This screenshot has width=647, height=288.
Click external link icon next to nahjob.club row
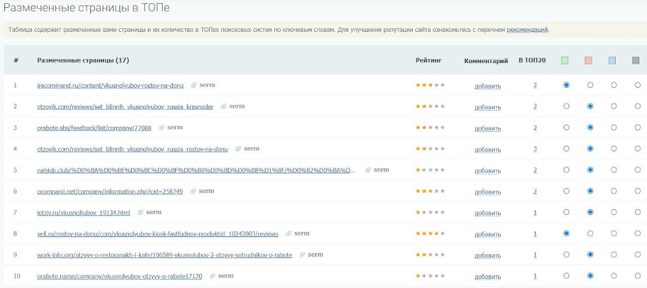(x=368, y=170)
